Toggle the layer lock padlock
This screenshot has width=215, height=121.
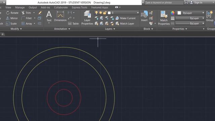tap(105, 13)
